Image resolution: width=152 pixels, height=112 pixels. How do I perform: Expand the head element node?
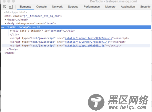coord(6,20)
